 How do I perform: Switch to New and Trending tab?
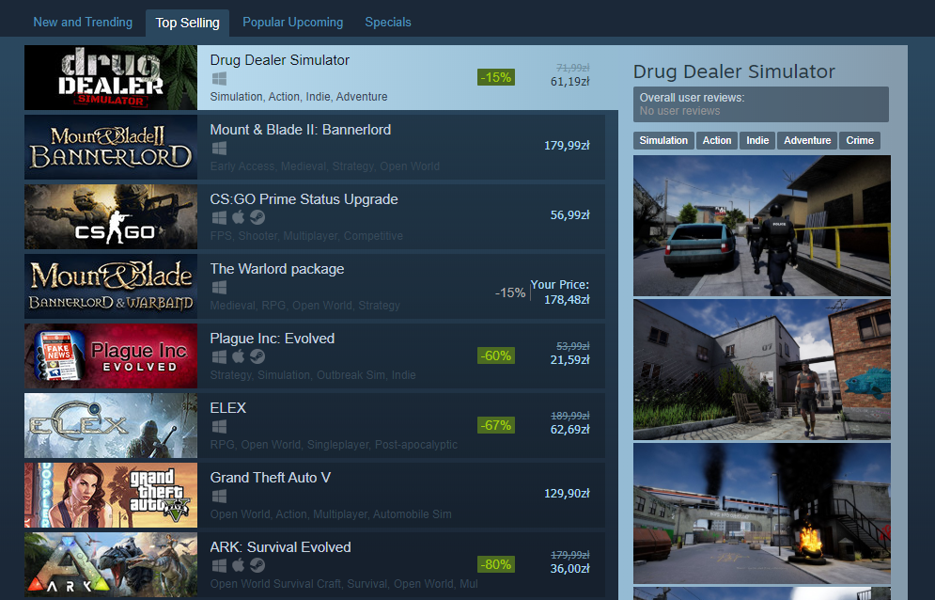click(83, 22)
